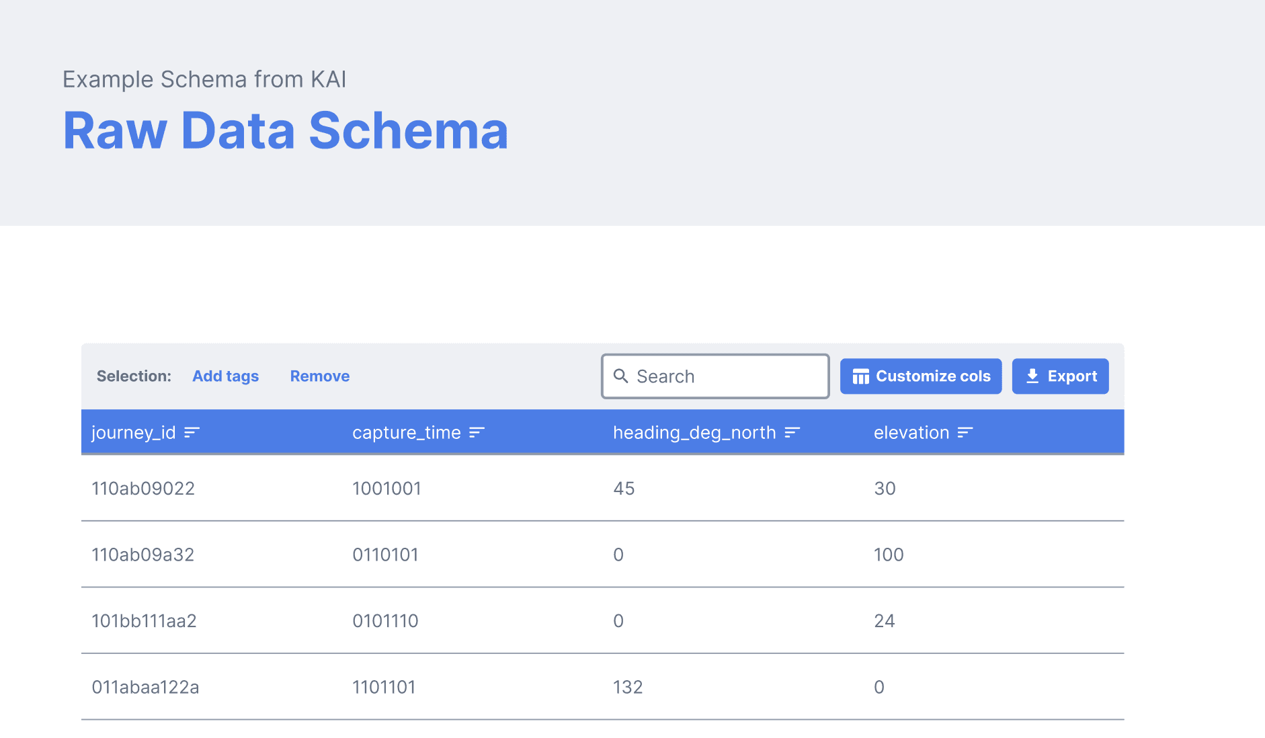Click the sort icon next to journey_id
The width and height of the screenshot is (1265, 738).
192,433
